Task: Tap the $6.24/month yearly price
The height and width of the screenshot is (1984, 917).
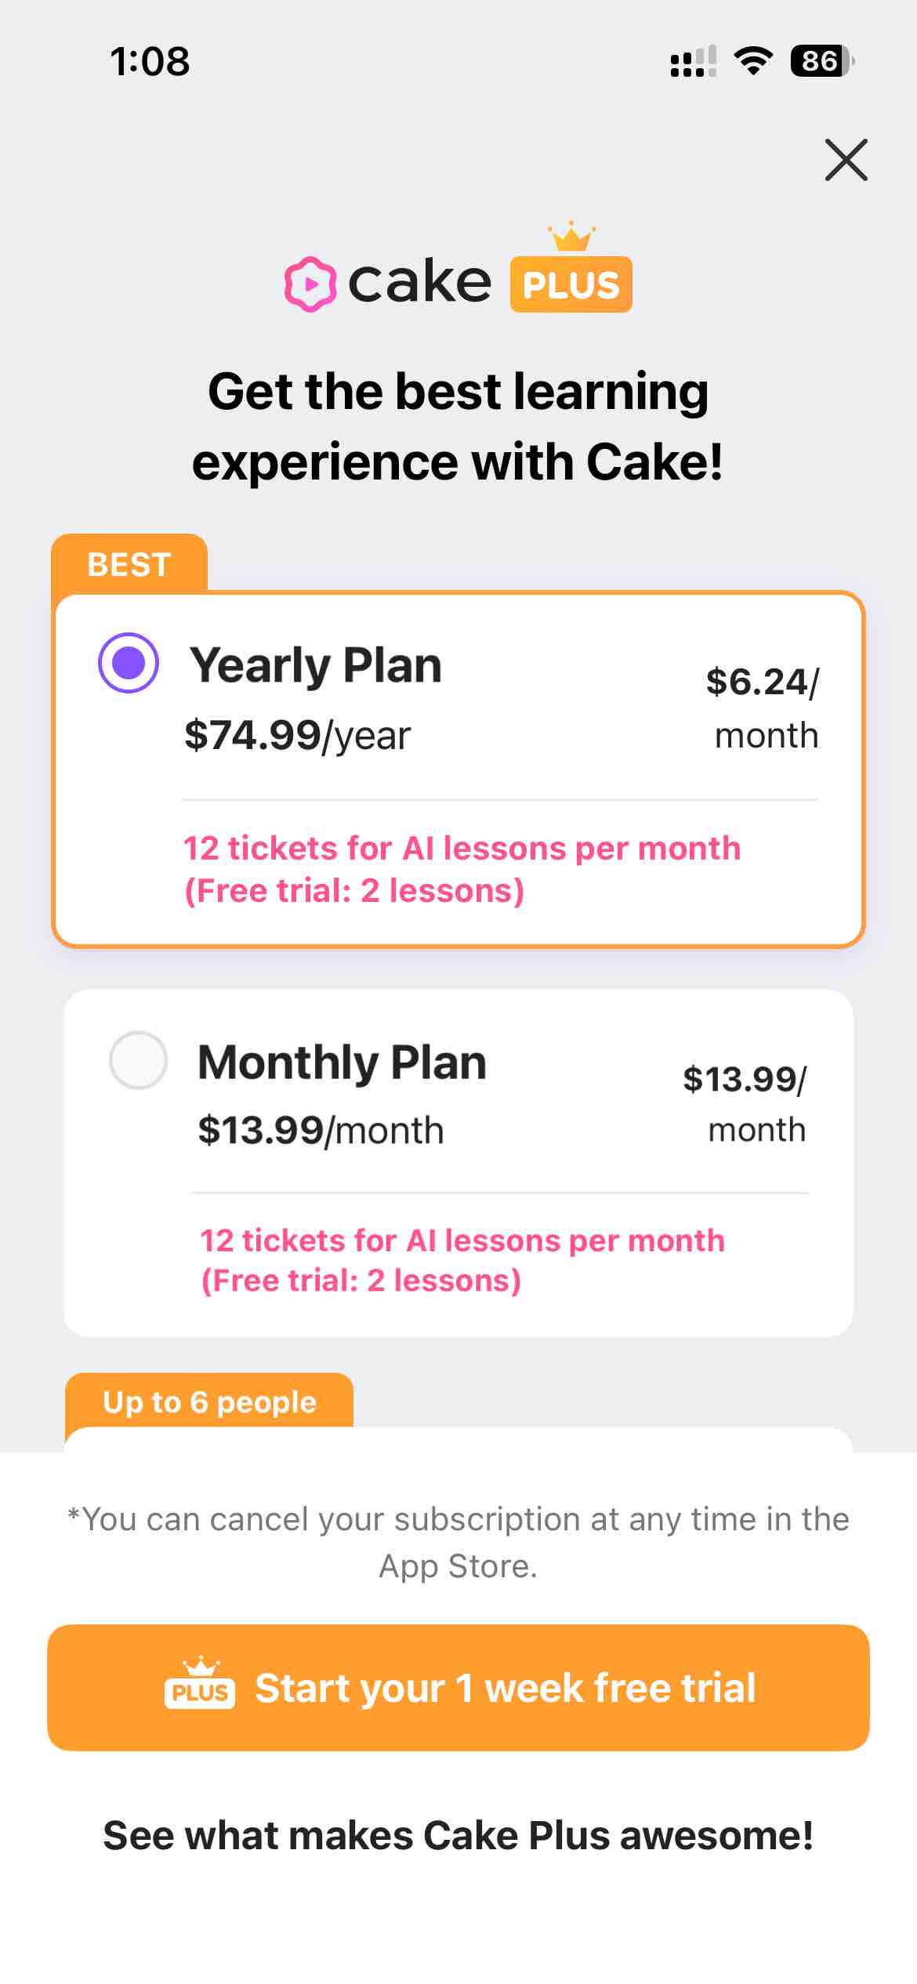Action: pos(763,708)
